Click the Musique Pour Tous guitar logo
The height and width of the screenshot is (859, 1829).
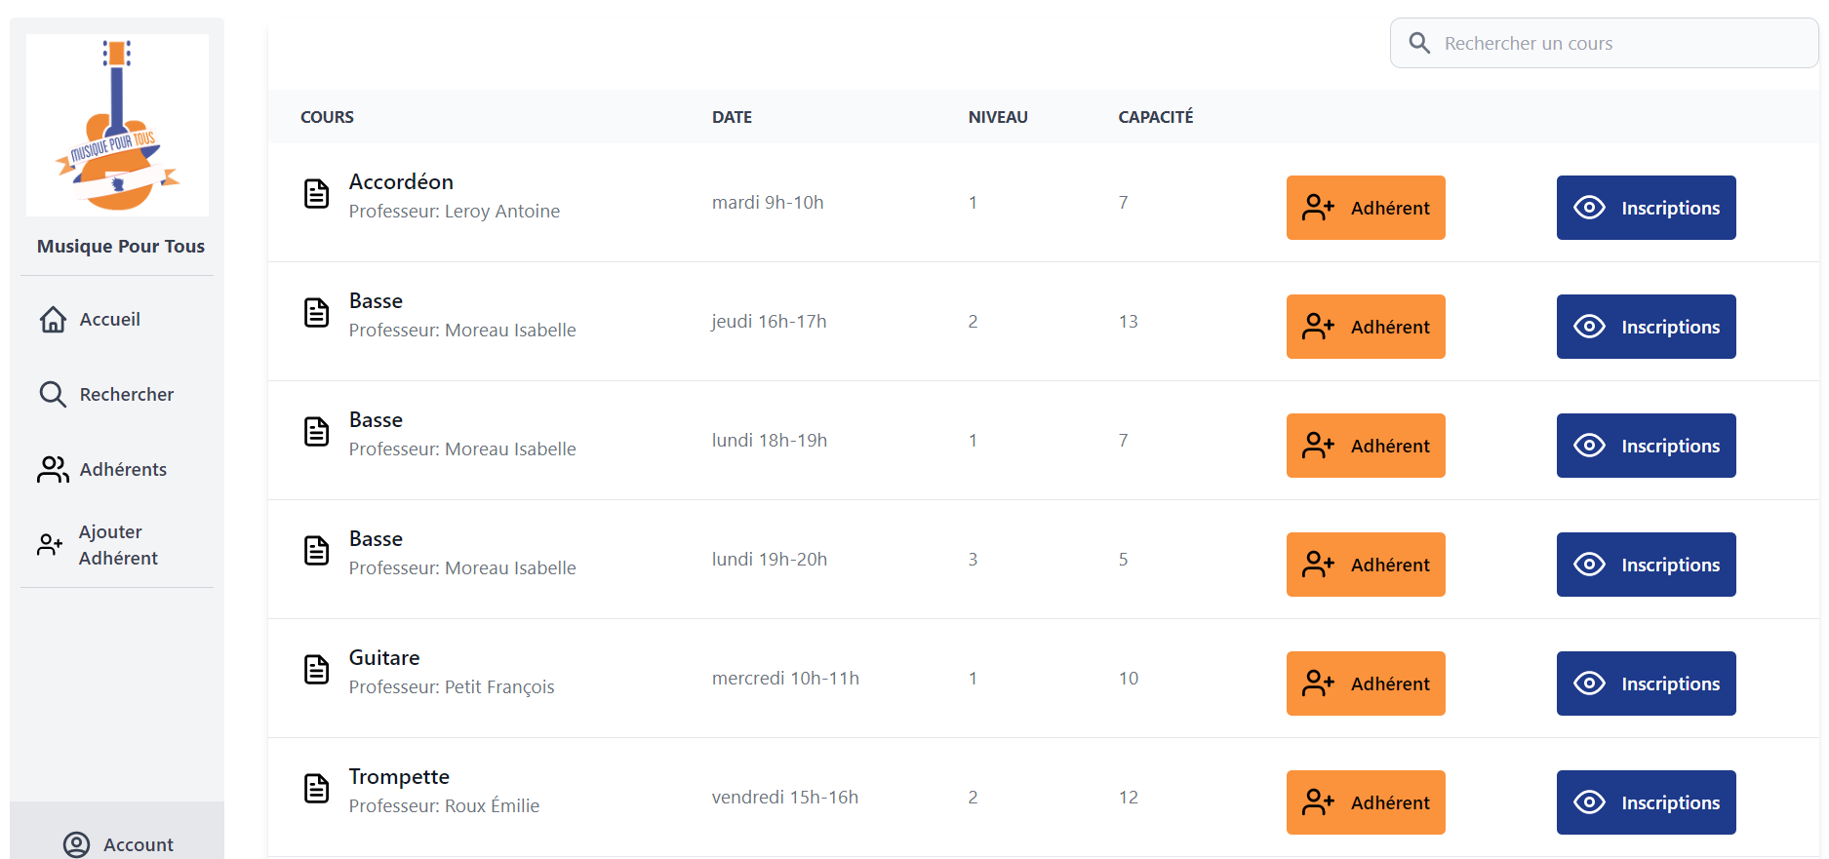point(117,125)
